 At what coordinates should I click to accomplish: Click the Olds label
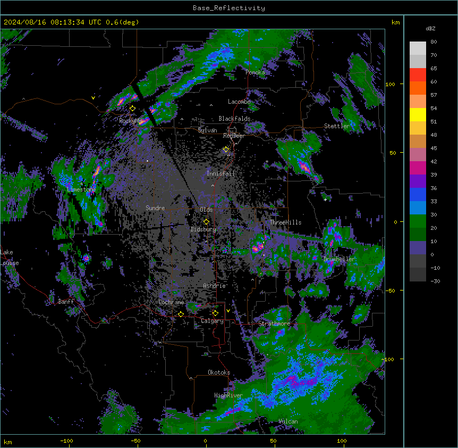click(206, 210)
